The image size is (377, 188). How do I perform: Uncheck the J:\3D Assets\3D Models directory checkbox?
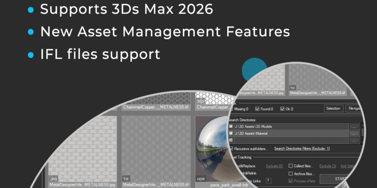pyautogui.click(x=231, y=126)
